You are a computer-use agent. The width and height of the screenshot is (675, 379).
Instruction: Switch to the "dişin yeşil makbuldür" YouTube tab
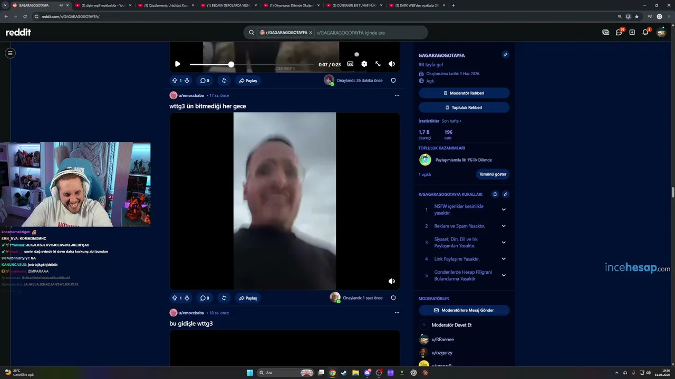(x=103, y=5)
